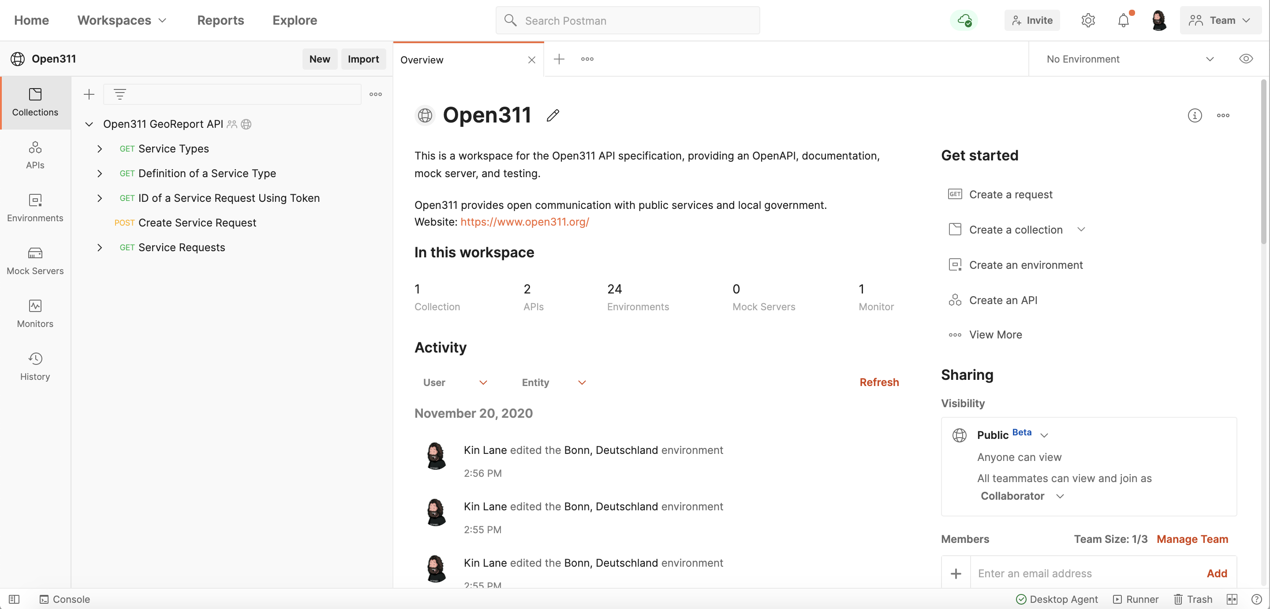Show workspace info with the info icon
This screenshot has width=1270, height=609.
pos(1195,115)
